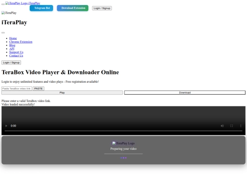Click the Download Extension button

[x=73, y=8]
